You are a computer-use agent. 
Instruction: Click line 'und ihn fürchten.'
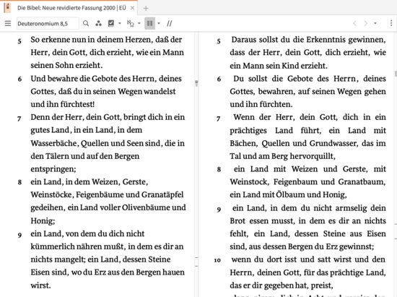(261, 104)
